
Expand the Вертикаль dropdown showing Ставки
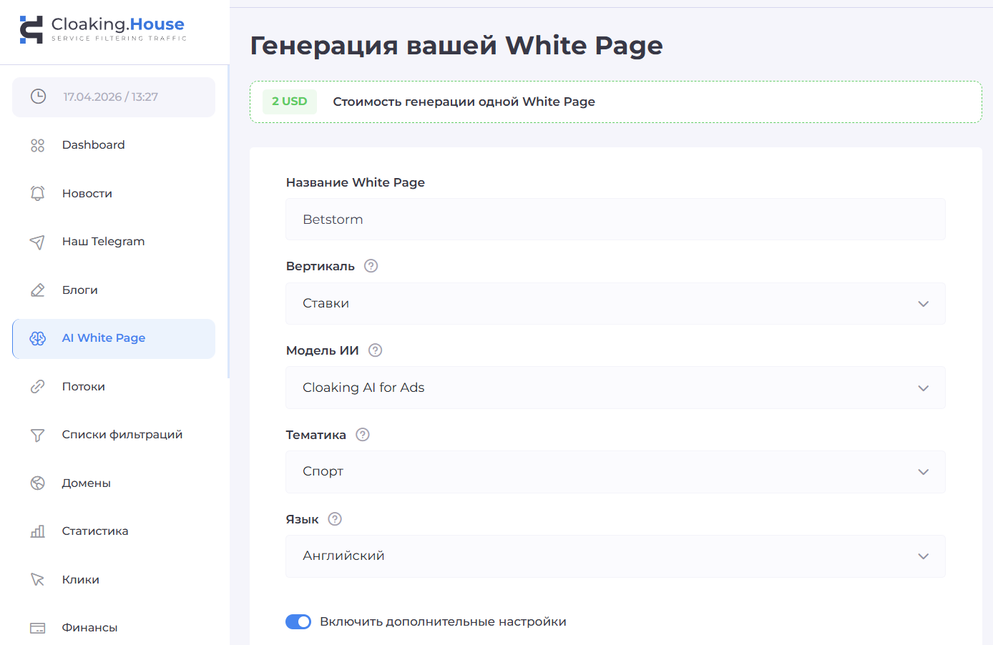(x=615, y=304)
